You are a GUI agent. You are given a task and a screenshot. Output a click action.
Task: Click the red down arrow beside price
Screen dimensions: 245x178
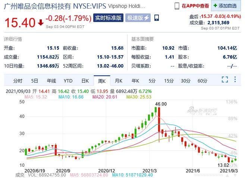[x=41, y=22]
